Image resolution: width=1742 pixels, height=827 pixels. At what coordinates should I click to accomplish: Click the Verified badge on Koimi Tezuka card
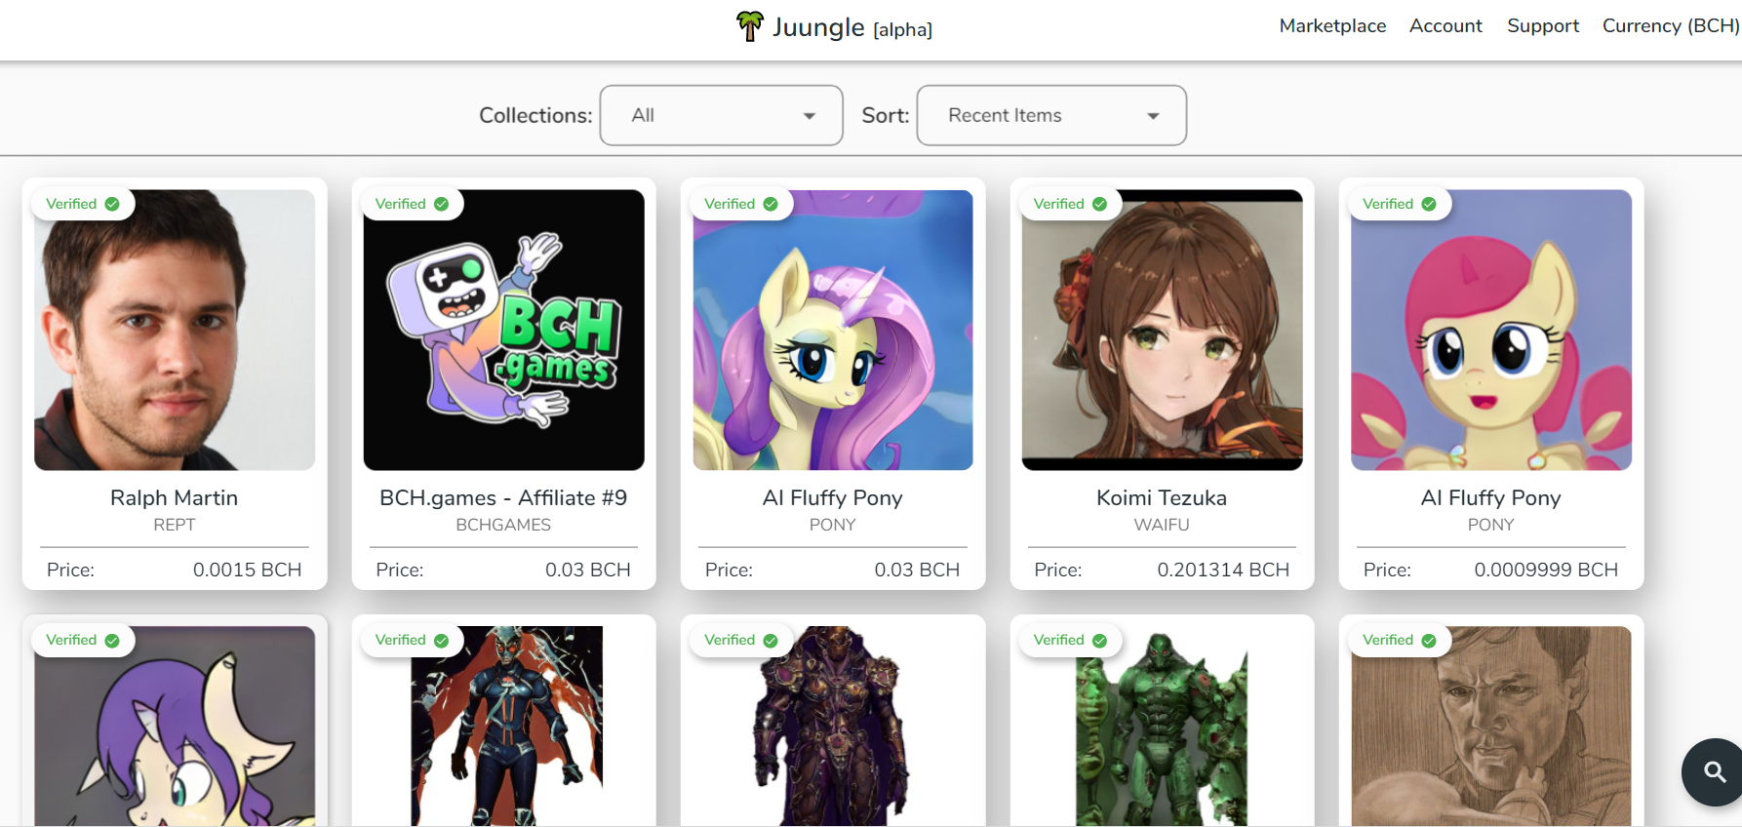pyautogui.click(x=1070, y=204)
